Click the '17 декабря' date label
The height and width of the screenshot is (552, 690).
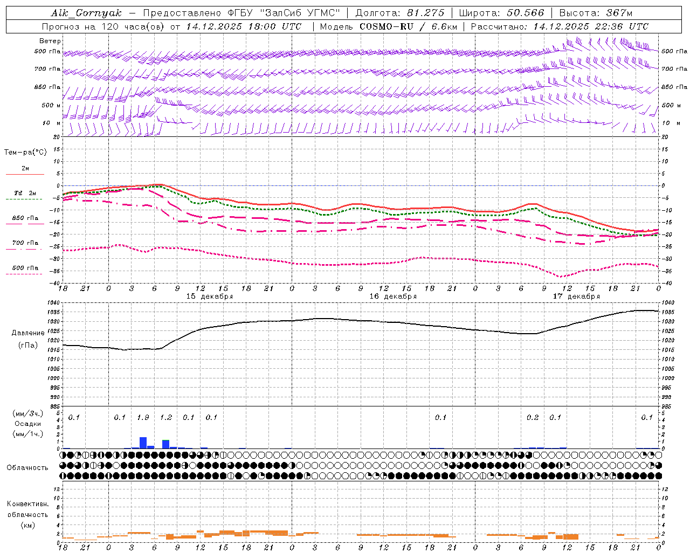[576, 296]
